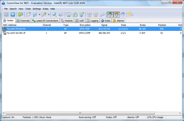The height and width of the screenshot is (121, 184).
Task: Open the statistics chart icon in toolbar
Action: (20, 15)
